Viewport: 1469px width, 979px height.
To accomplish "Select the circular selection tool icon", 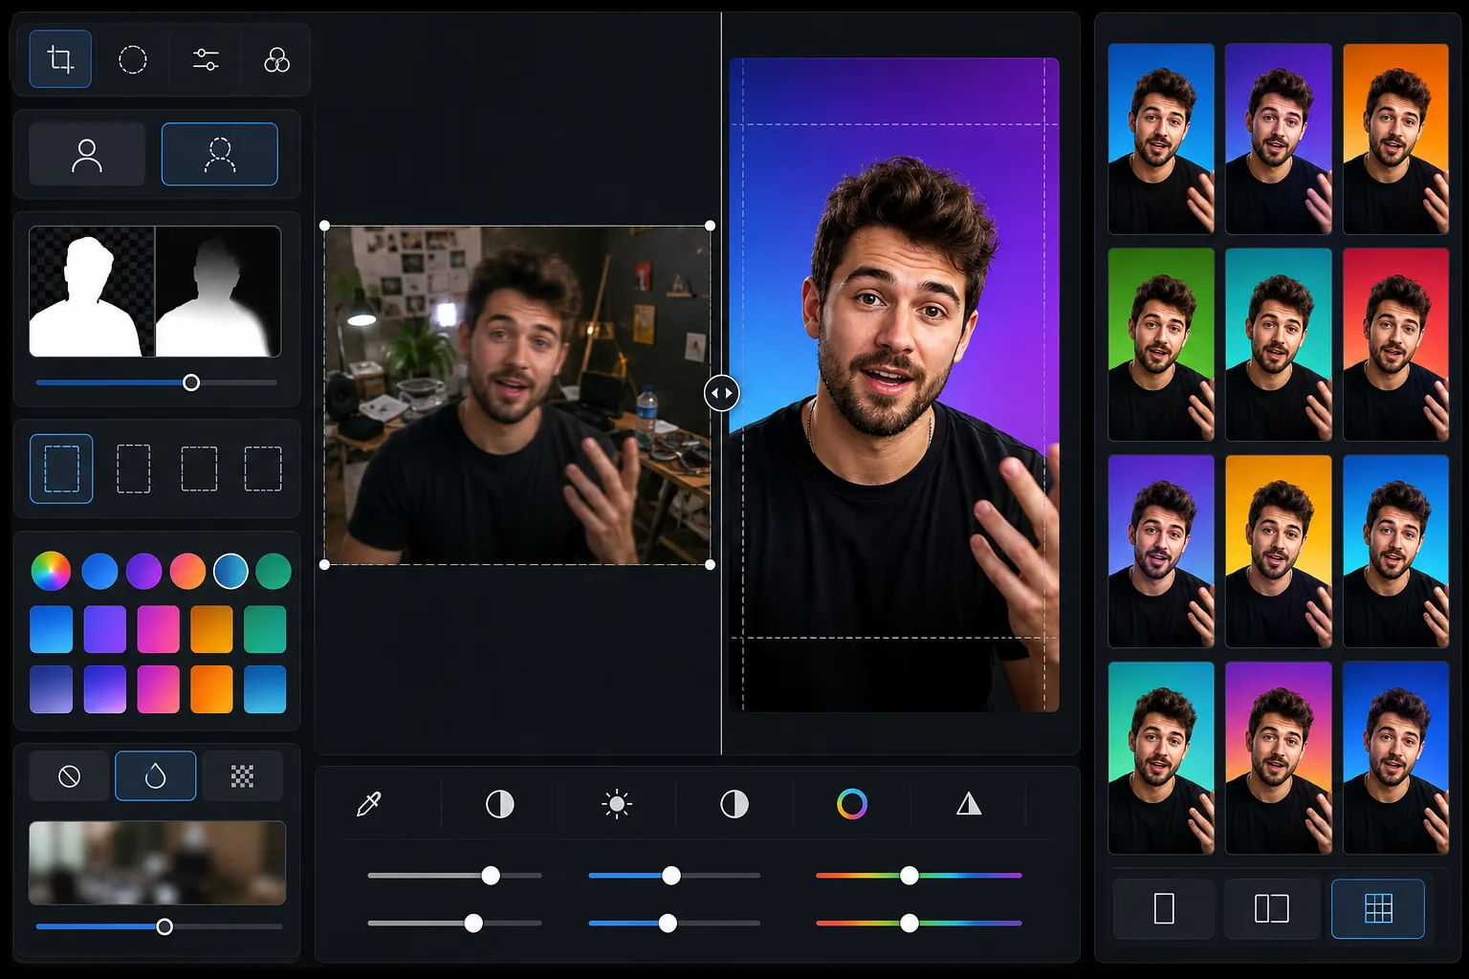I will tap(132, 60).
